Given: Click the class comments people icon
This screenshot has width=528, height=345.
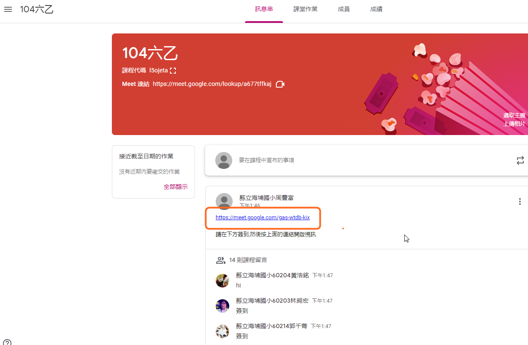Looking at the screenshot, I should coord(220,260).
